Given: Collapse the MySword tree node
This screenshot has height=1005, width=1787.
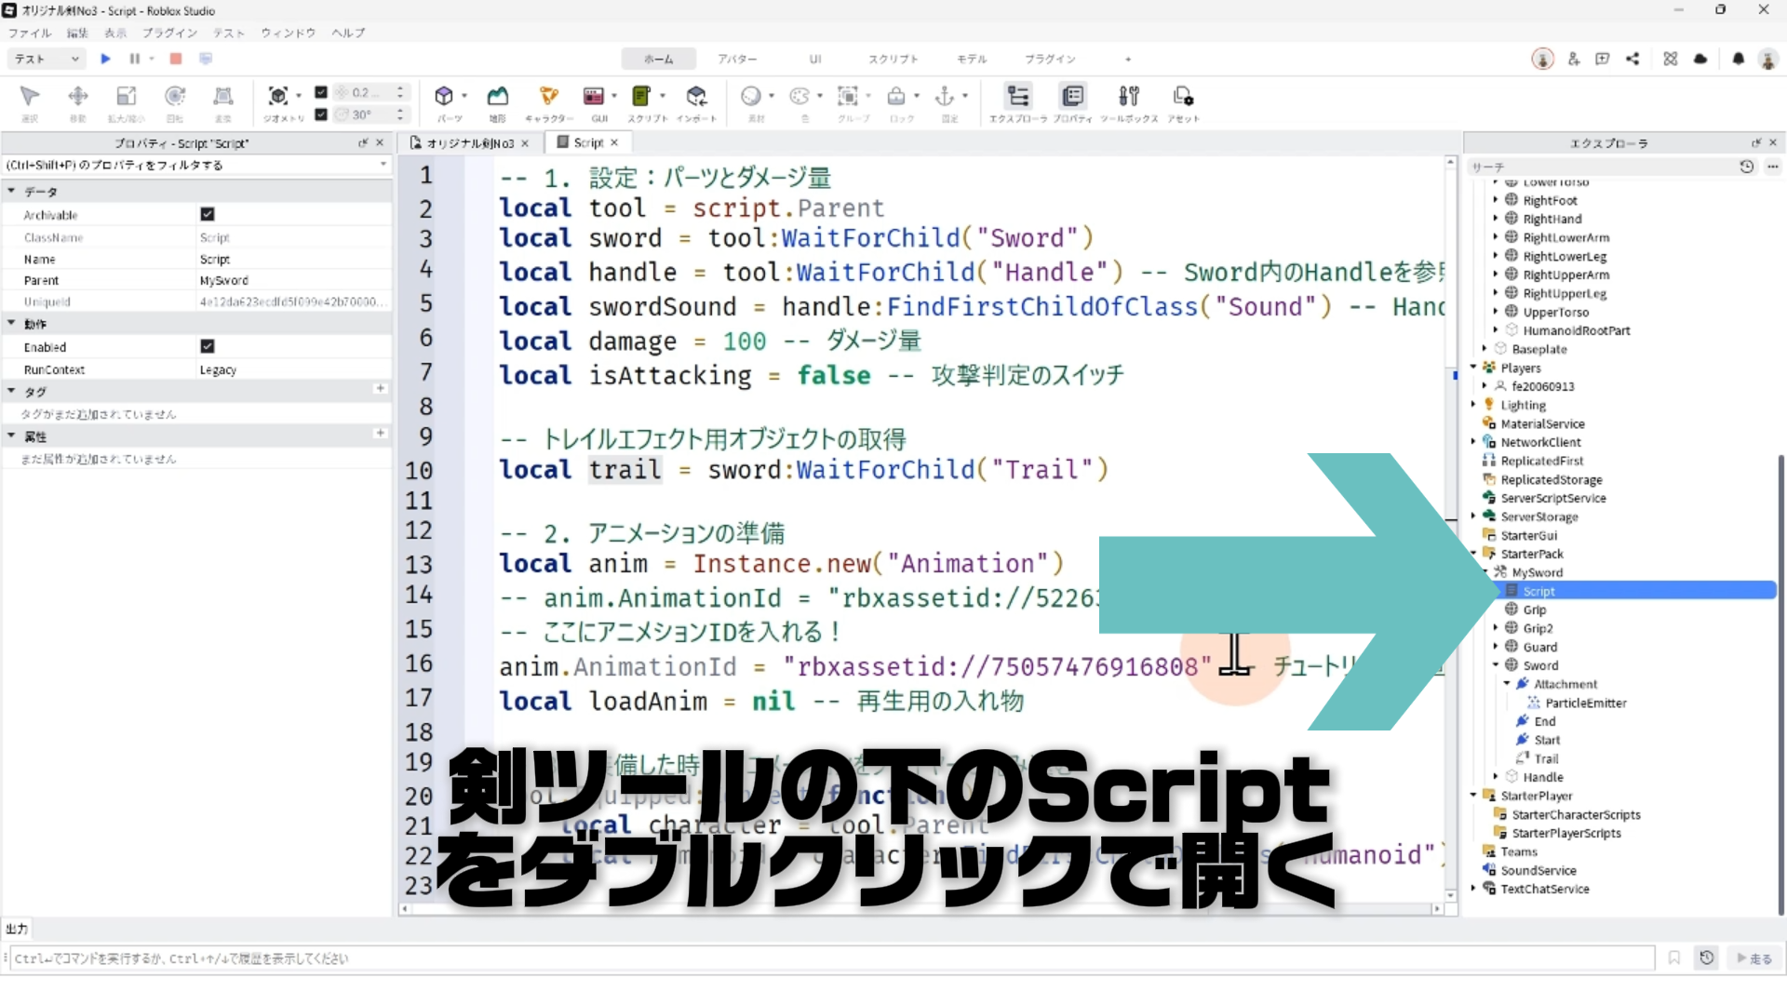Looking at the screenshot, I should [x=1486, y=572].
